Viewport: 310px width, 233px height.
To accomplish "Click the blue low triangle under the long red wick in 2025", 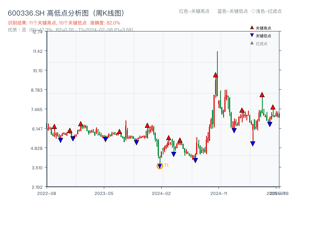I will (253, 144).
